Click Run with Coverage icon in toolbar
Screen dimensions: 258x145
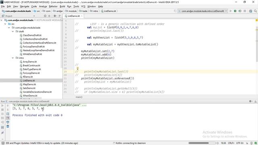click(240, 11)
